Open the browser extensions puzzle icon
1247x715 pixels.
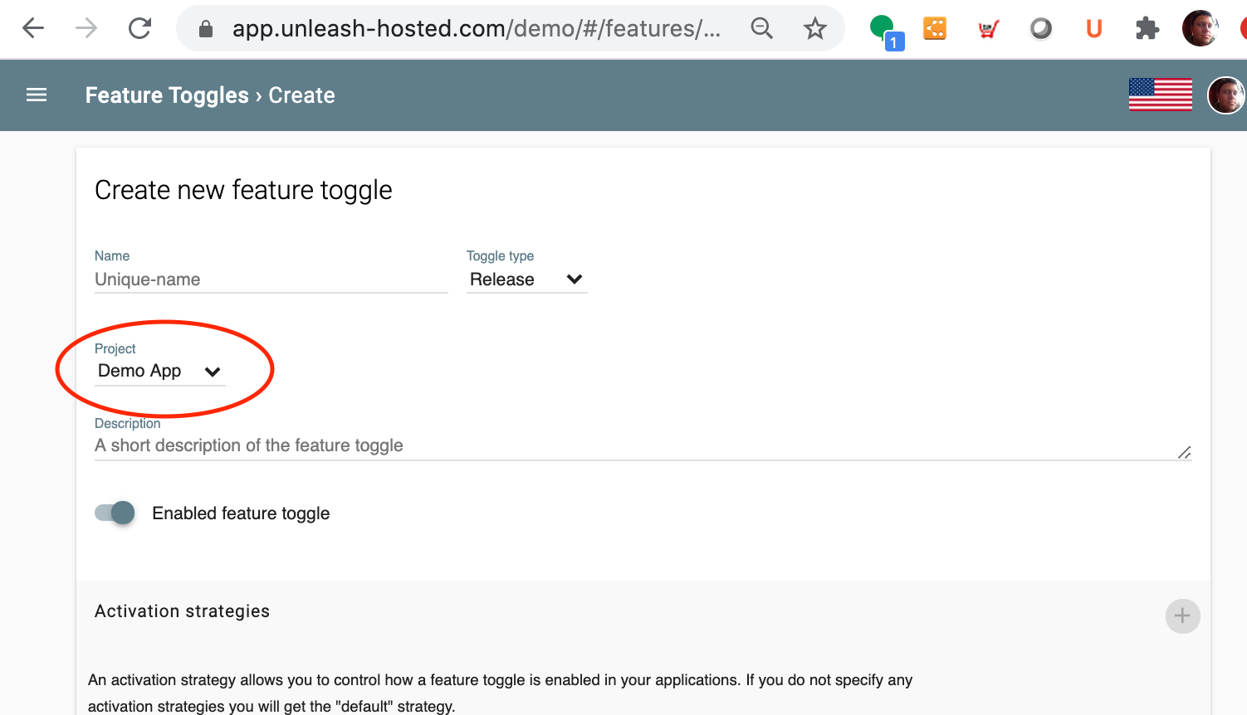pyautogui.click(x=1147, y=29)
